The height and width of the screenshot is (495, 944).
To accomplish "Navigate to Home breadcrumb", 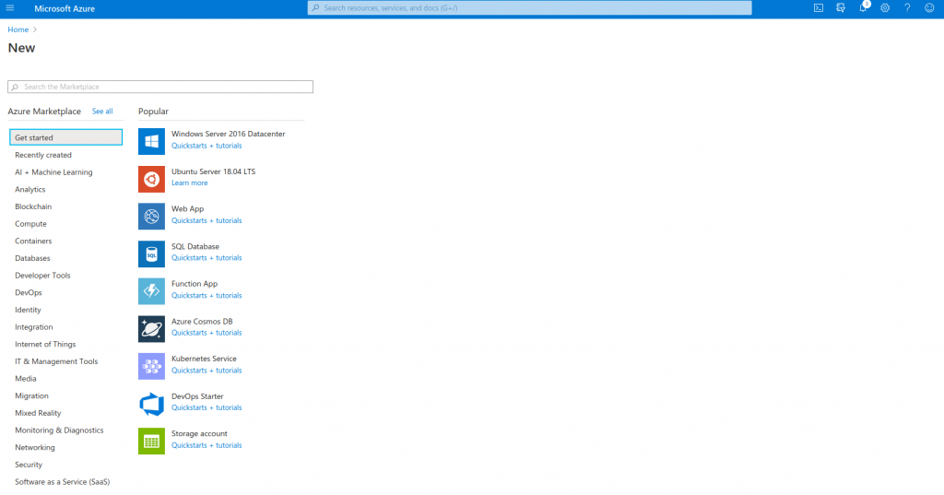I will 18,29.
